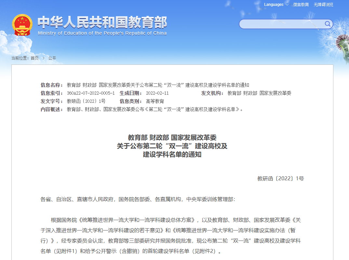
Task: Open the Languages dropdown menu
Action: click(x=276, y=5)
